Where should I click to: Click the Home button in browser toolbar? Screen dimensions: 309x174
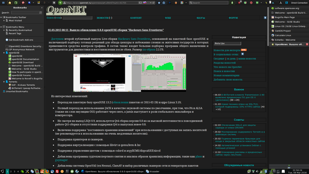point(10,3)
